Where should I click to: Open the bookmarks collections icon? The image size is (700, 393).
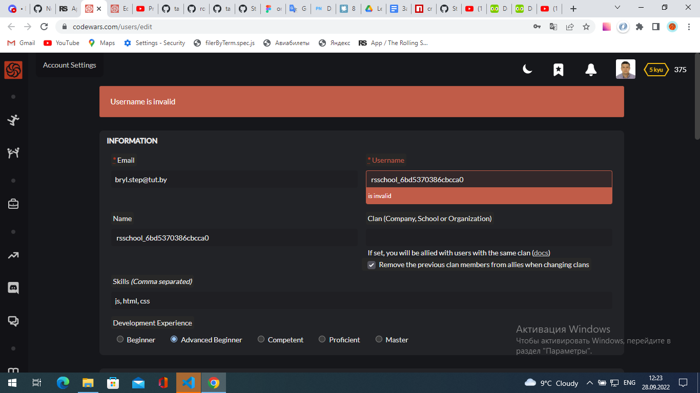tap(558, 70)
